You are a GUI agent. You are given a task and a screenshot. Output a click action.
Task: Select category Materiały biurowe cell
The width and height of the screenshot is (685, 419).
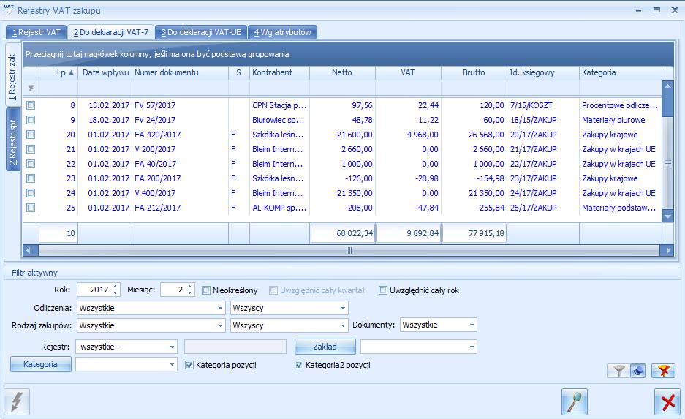click(621, 120)
